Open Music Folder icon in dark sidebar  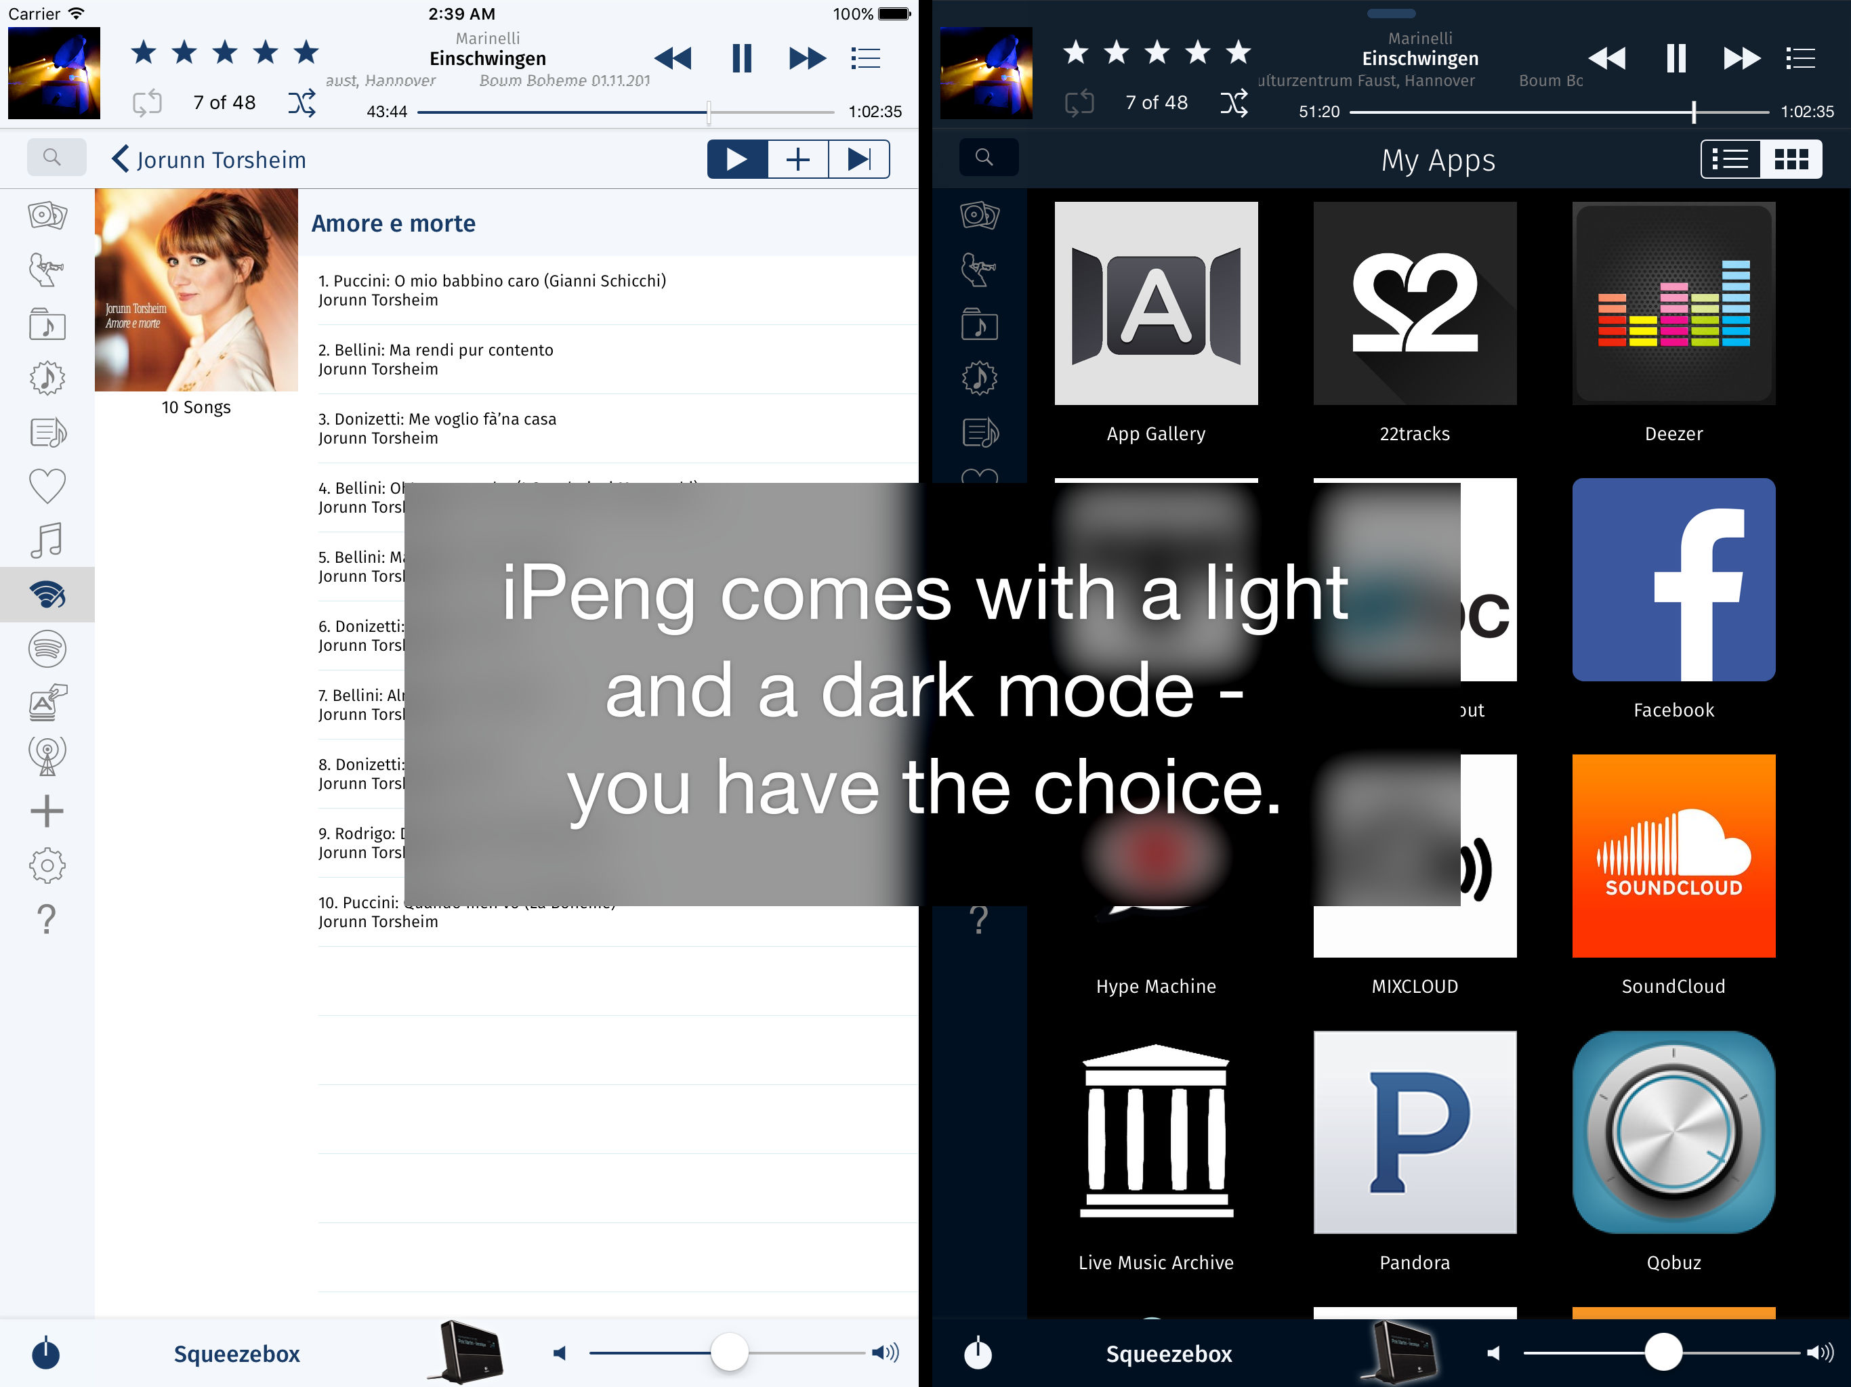point(979,324)
